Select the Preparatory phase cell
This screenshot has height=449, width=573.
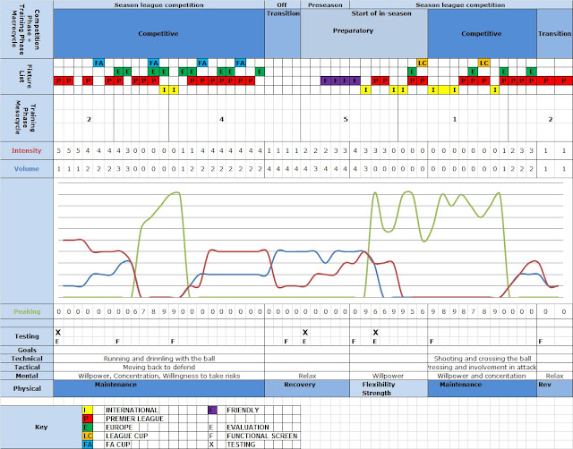pyautogui.click(x=364, y=34)
